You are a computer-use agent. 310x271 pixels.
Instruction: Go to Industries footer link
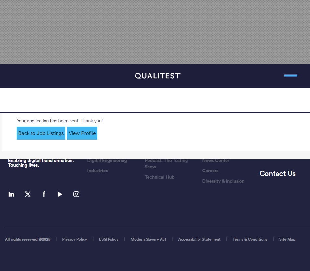97,171
